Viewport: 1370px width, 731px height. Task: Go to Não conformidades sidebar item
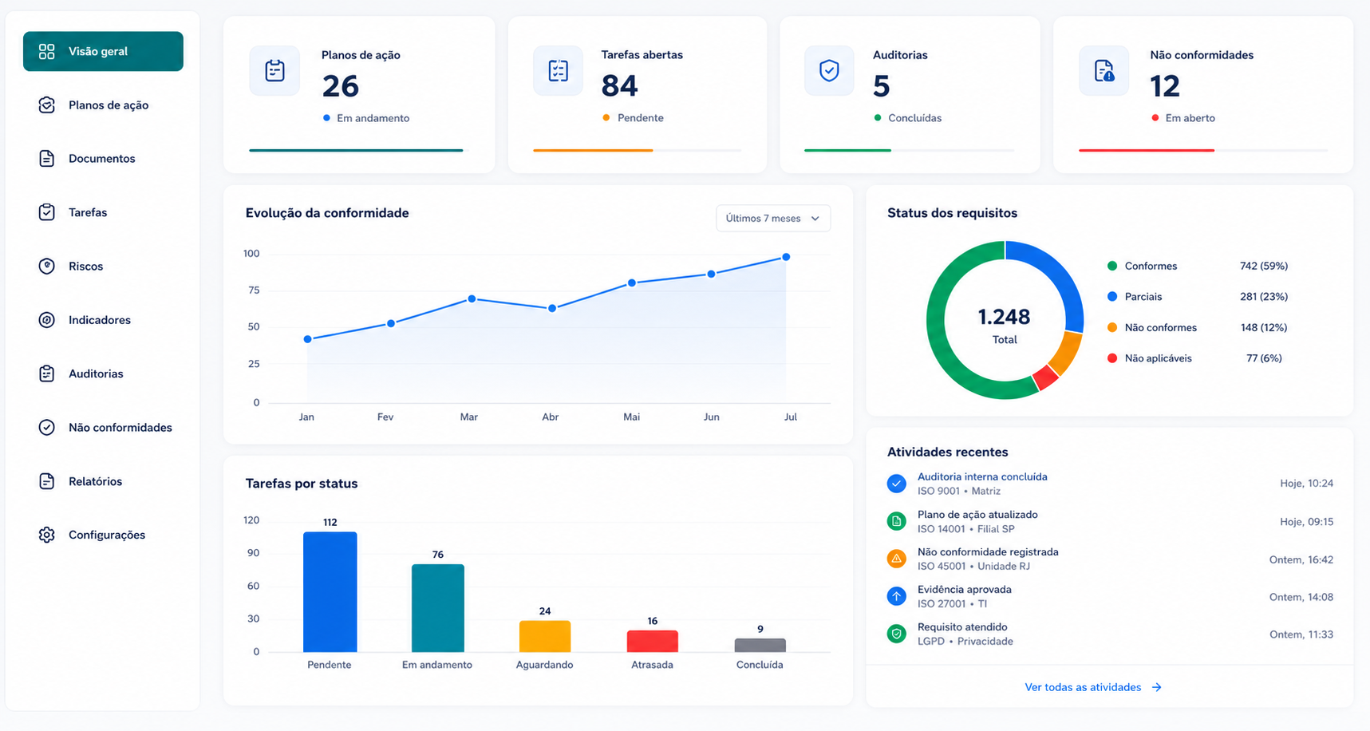pos(103,427)
